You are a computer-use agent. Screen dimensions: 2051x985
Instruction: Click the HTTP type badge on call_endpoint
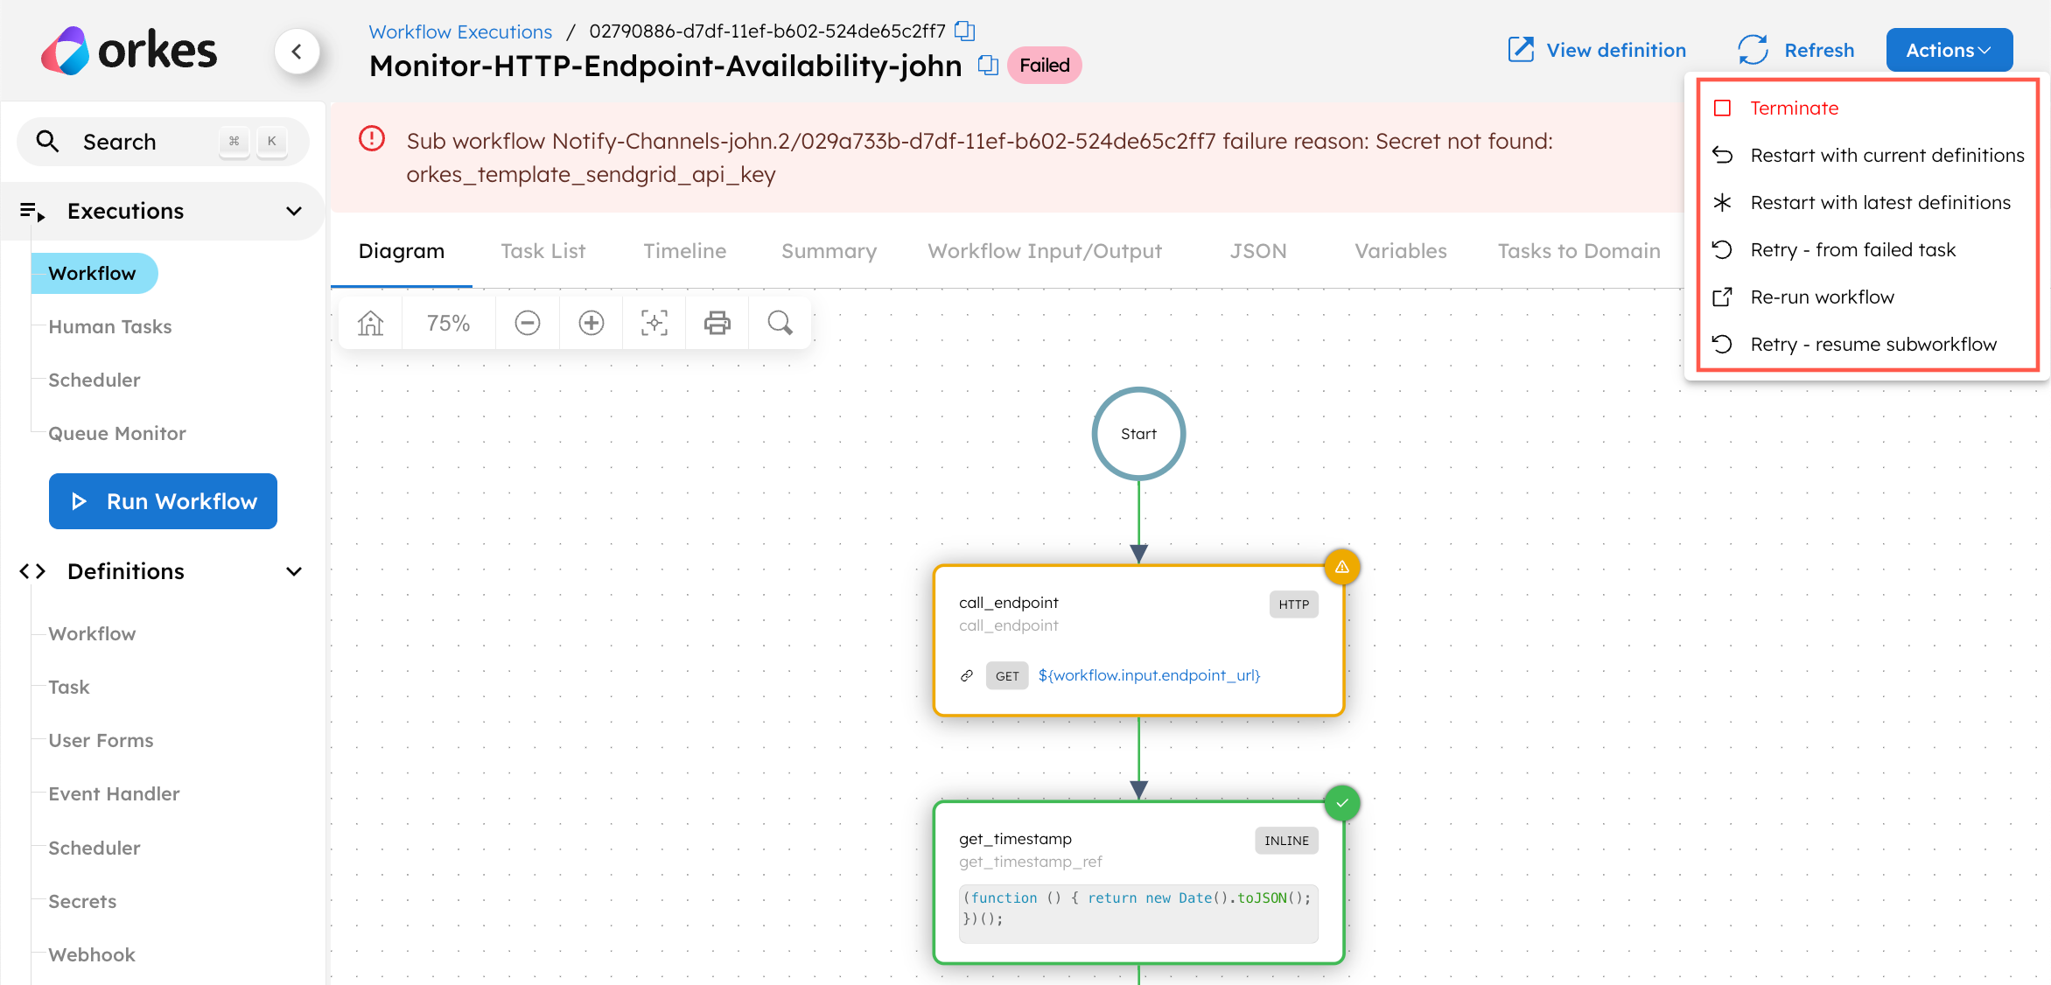[1294, 604]
